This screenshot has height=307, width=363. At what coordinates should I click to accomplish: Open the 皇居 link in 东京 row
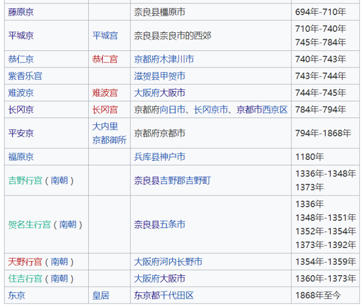click(x=100, y=295)
